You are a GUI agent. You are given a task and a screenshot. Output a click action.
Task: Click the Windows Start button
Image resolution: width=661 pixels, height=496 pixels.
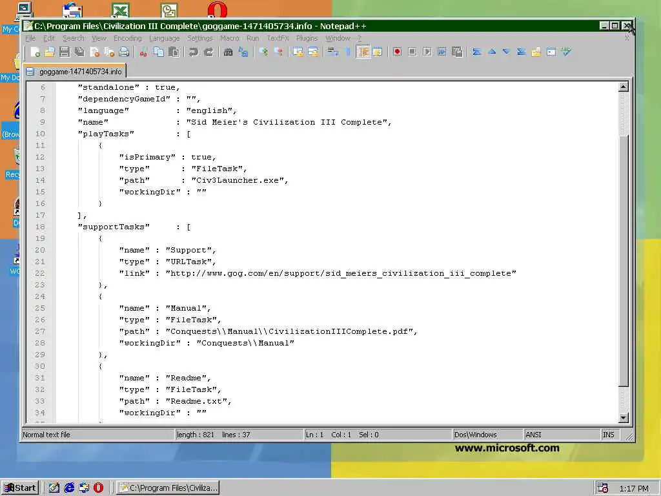(20, 488)
